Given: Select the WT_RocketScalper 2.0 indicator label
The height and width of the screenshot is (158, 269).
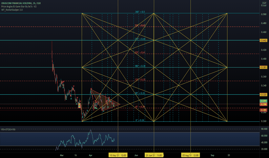Looking at the screenshot, I should click(12, 10).
